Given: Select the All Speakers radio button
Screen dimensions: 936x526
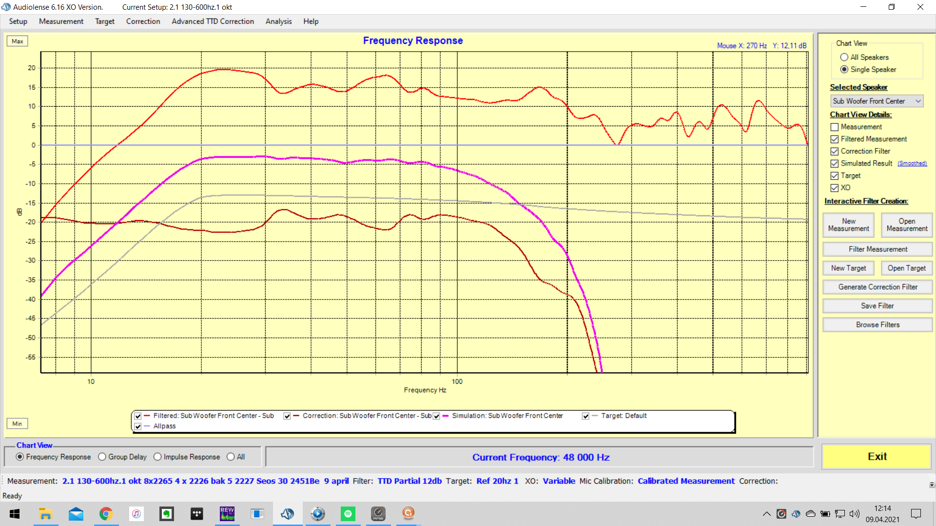Looking at the screenshot, I should (844, 57).
